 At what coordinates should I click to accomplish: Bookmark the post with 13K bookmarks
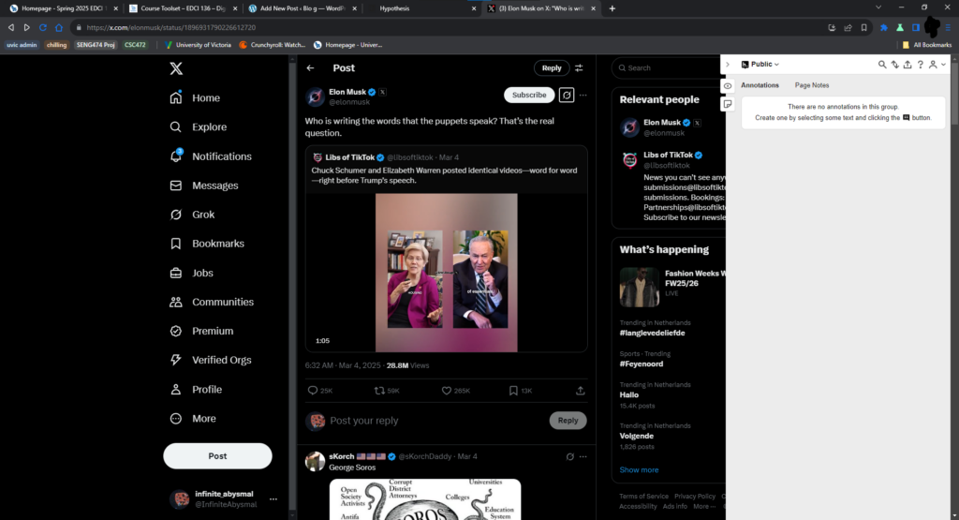513,391
